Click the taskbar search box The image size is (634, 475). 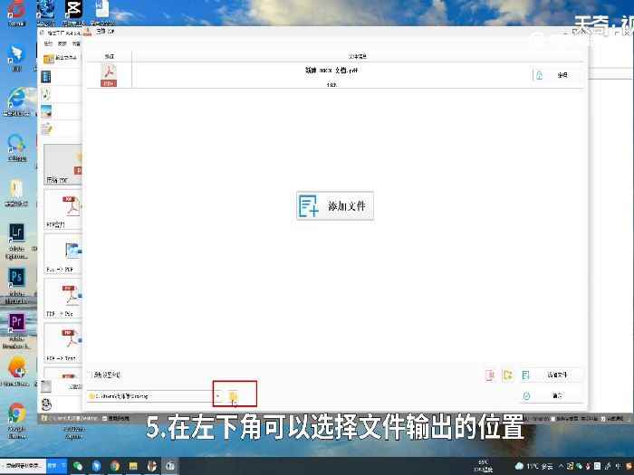coord(23,466)
